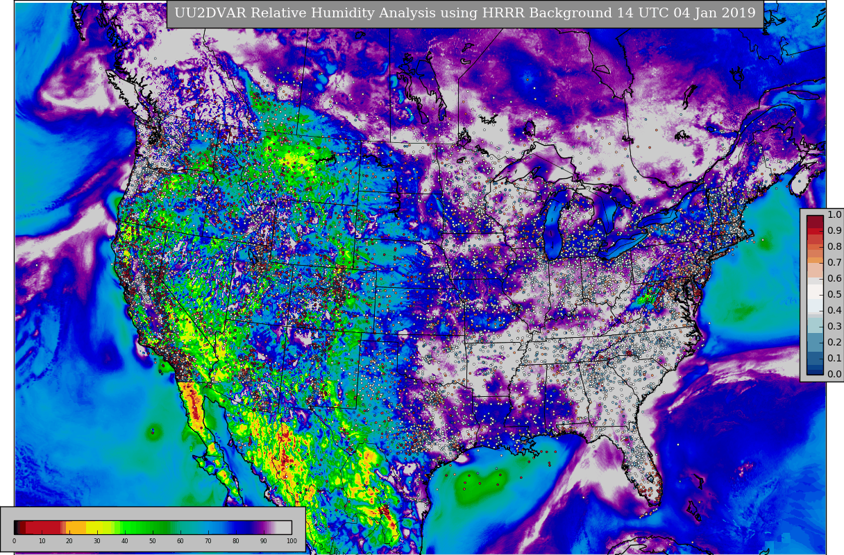This screenshot has width=844, height=555.
Task: Click the 0.9 label on the right legend
Action: (x=834, y=231)
